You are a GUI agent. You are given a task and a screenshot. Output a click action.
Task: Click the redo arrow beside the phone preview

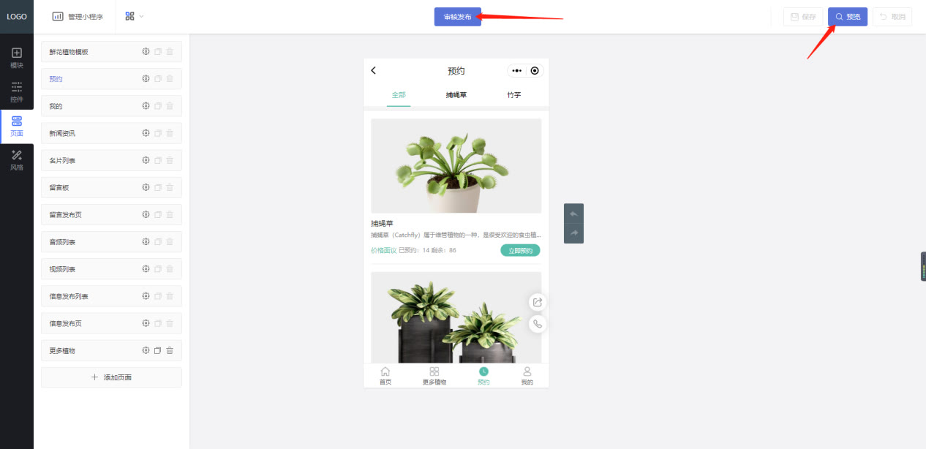click(x=573, y=233)
